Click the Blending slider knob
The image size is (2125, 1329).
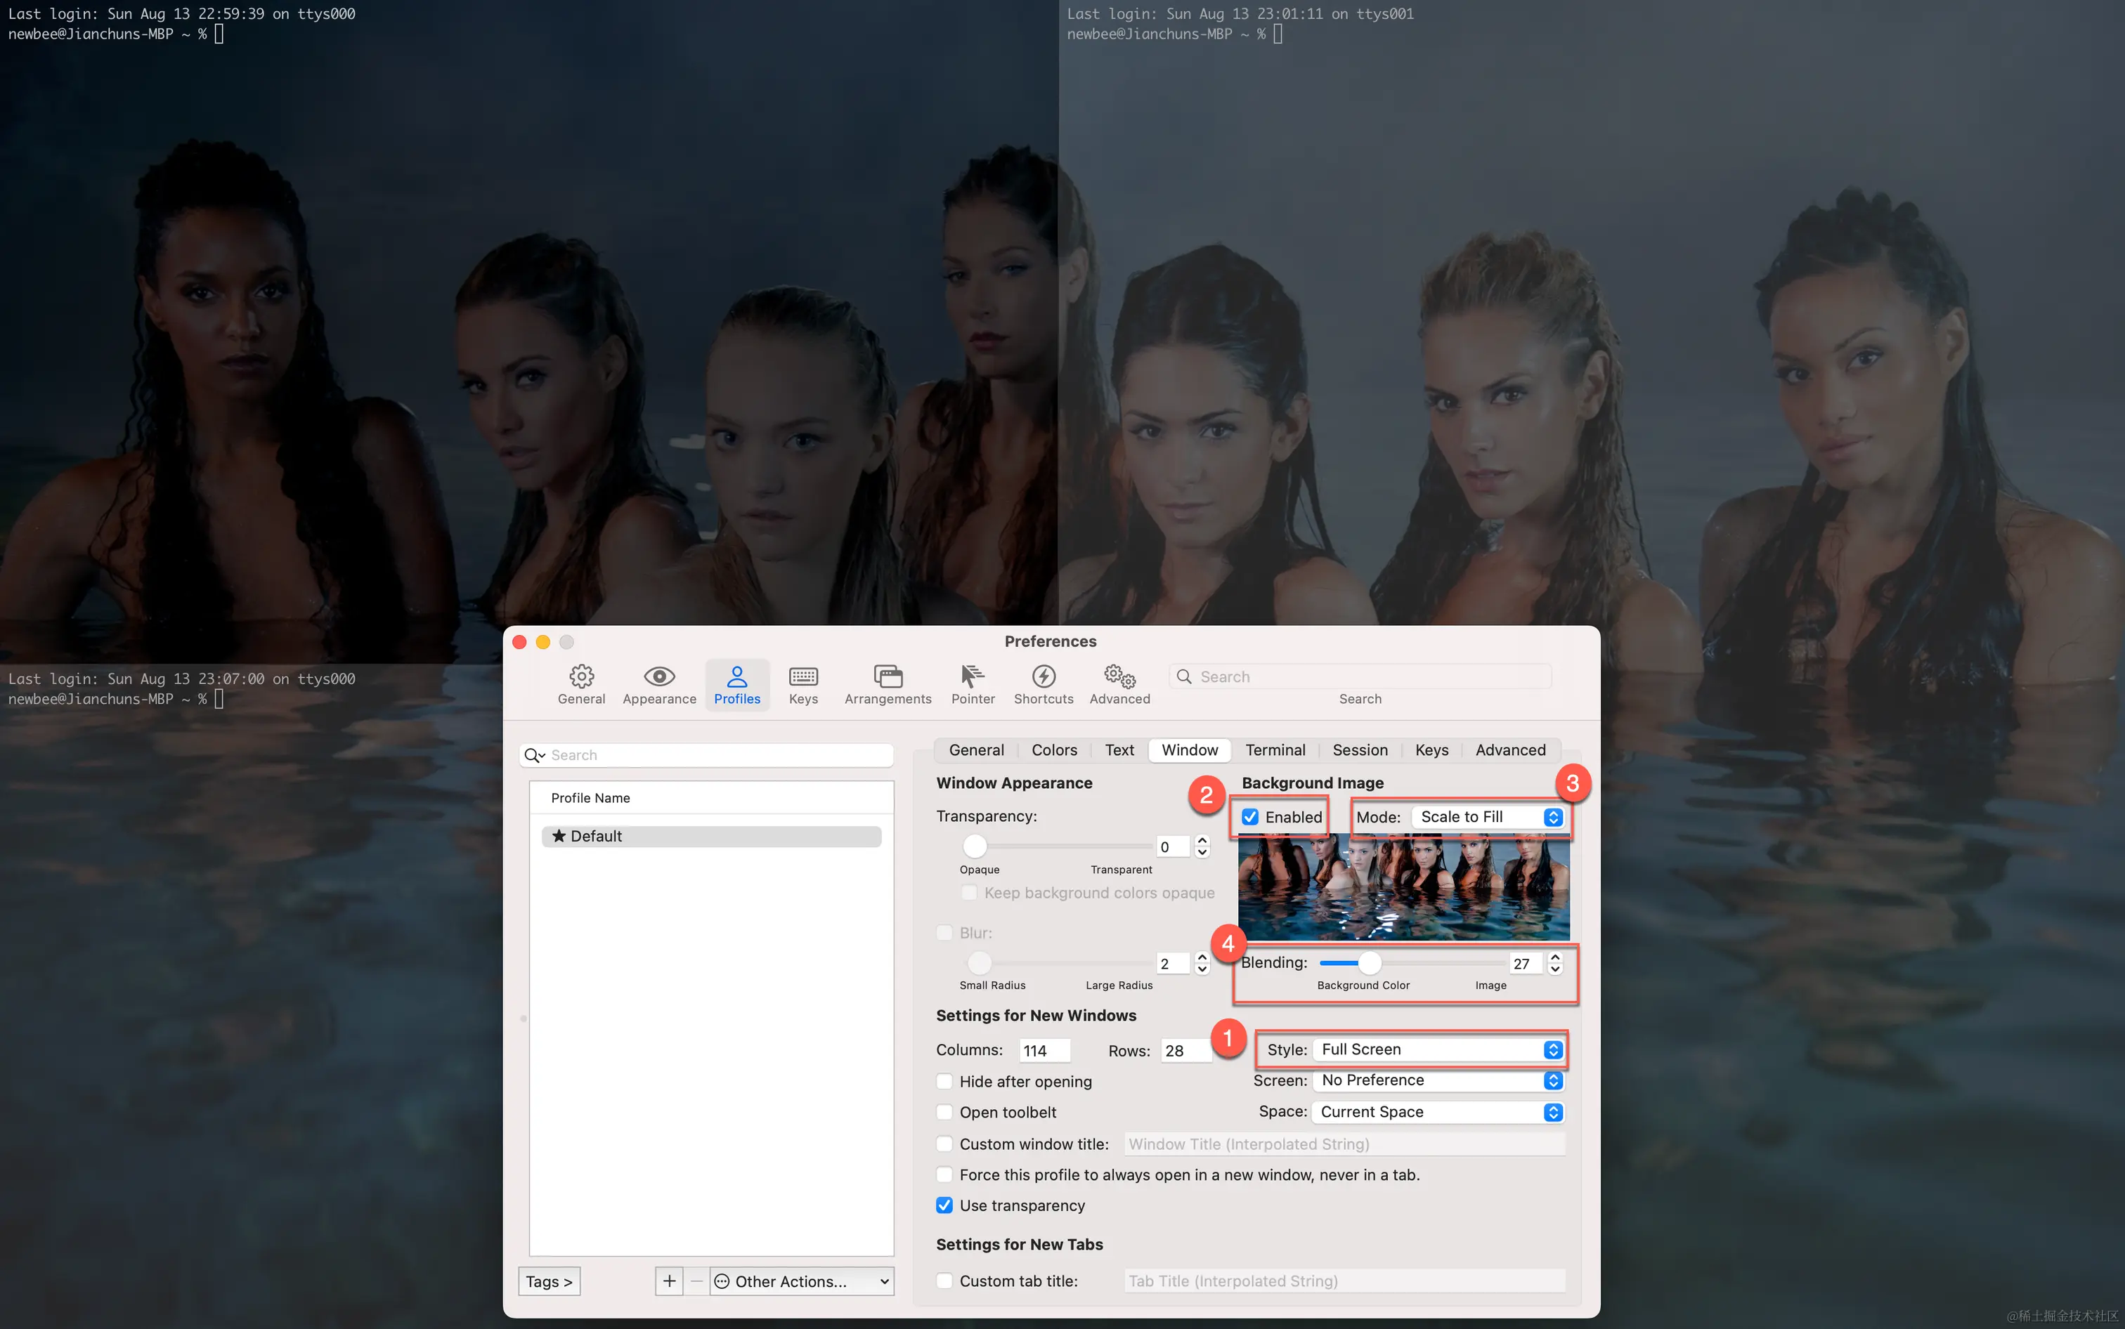1369,963
